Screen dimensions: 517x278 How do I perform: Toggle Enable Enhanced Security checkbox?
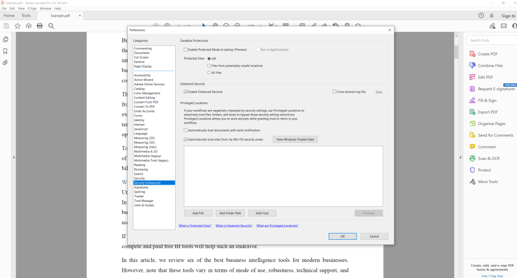[x=186, y=92]
